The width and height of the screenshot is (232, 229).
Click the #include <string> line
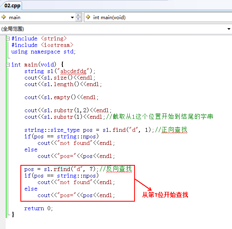[x=39, y=39]
